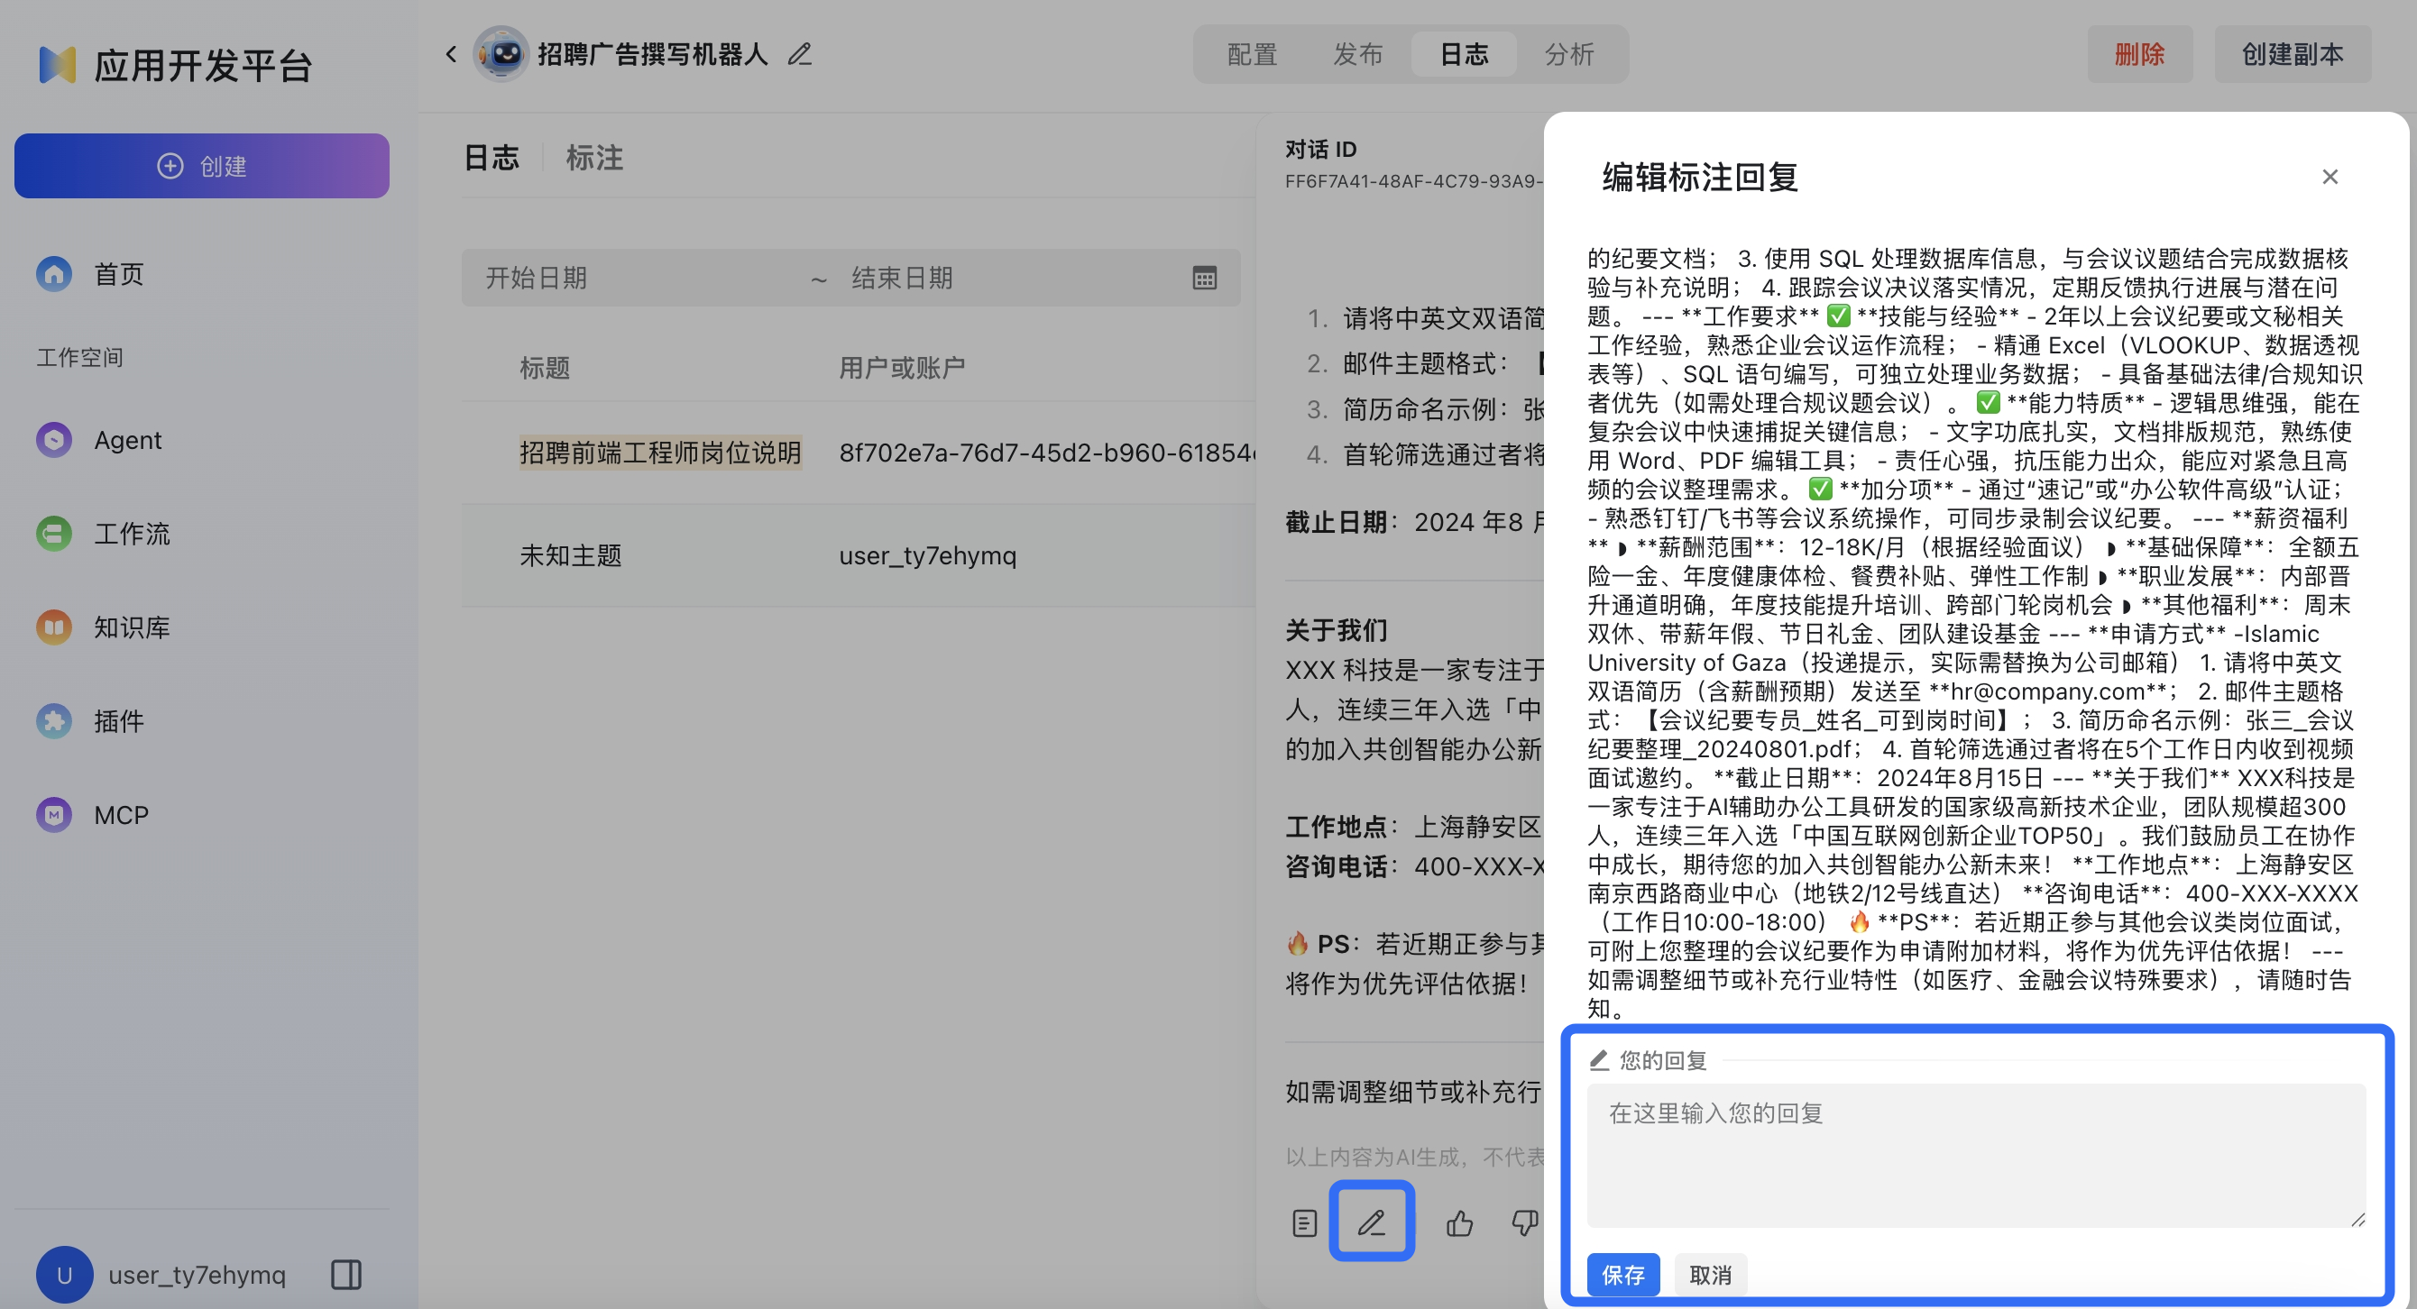Click the 创建 button in sidebar
Image resolution: width=2417 pixels, height=1309 pixels.
(x=202, y=166)
